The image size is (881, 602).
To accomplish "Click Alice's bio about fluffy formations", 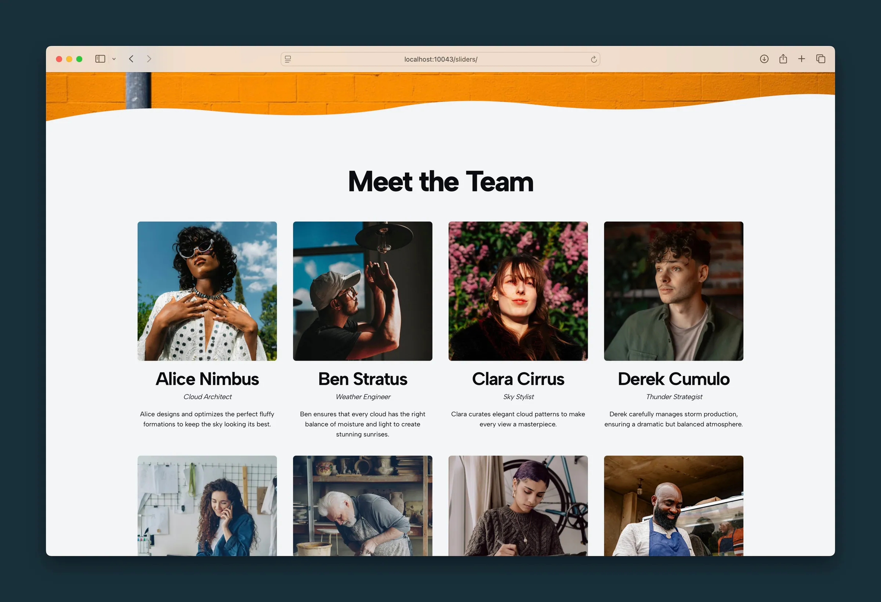I will tap(207, 419).
